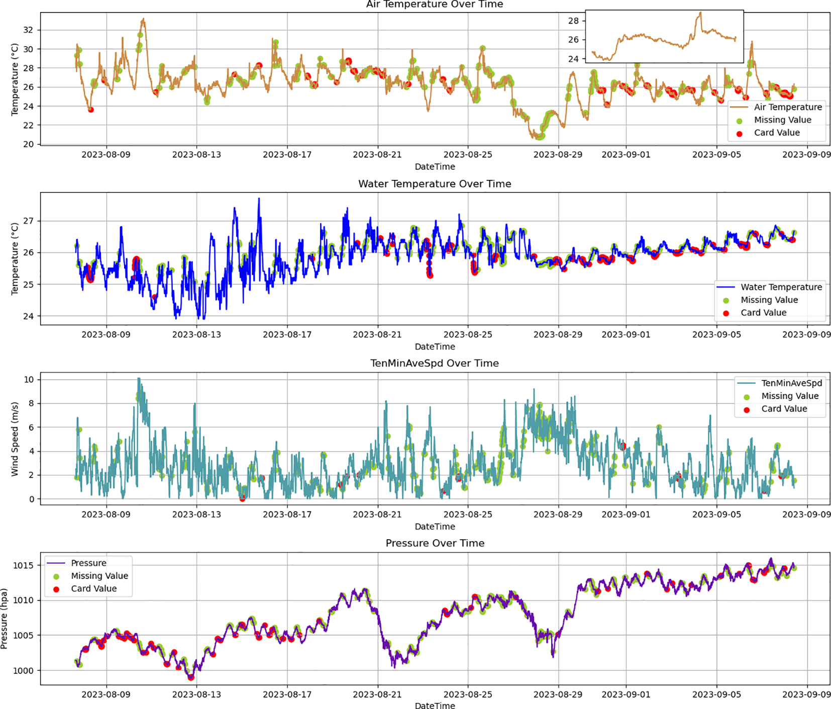
Task: Click the 'Water Temperature Over Time' chart title
Action: 435,184
